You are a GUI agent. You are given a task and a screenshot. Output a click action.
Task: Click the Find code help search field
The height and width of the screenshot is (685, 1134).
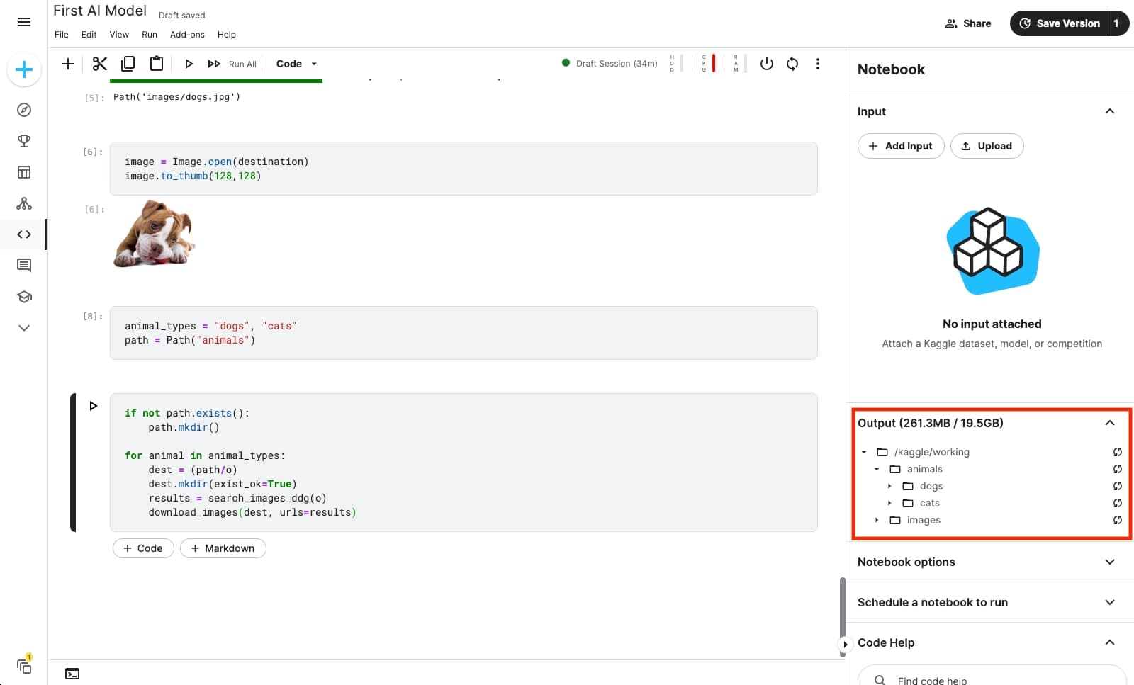[x=992, y=678]
